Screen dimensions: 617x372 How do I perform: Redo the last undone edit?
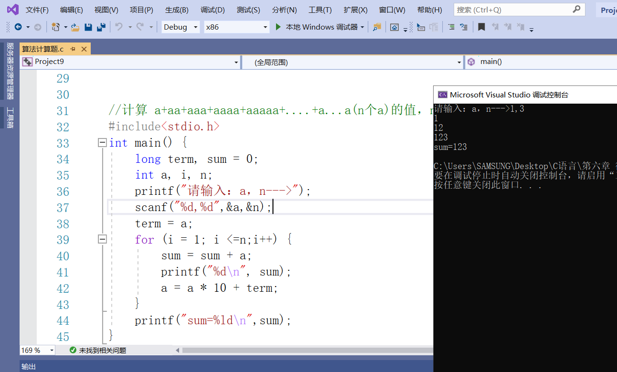[x=139, y=27]
